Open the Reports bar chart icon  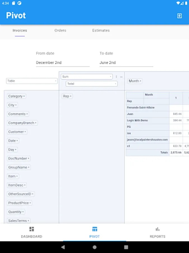point(157,229)
